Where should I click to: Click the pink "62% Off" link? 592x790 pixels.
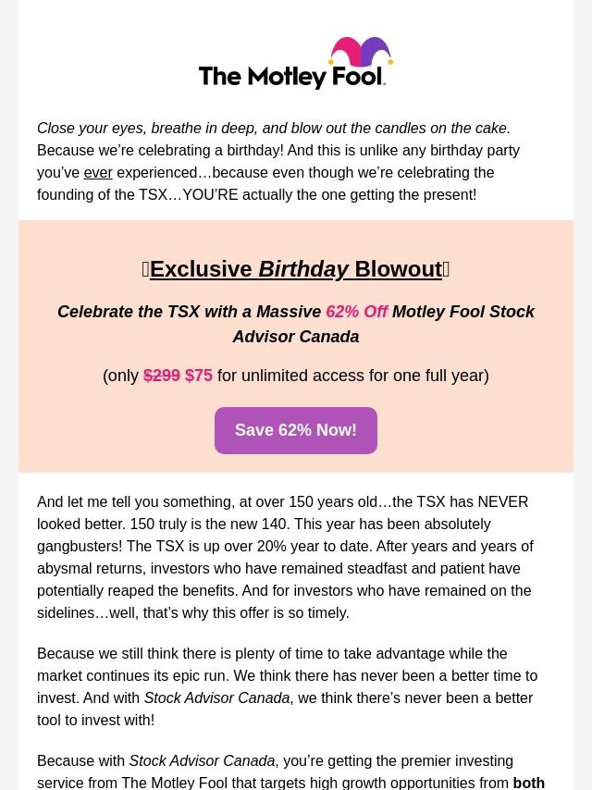click(356, 313)
